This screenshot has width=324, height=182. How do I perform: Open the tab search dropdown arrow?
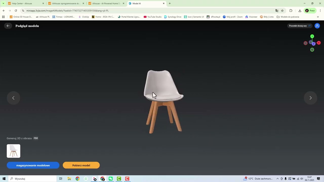(3, 4)
